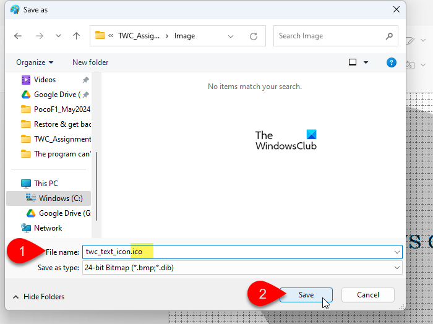Click the Windows (C:) drive icon
The height and width of the screenshot is (324, 433).
point(31,198)
